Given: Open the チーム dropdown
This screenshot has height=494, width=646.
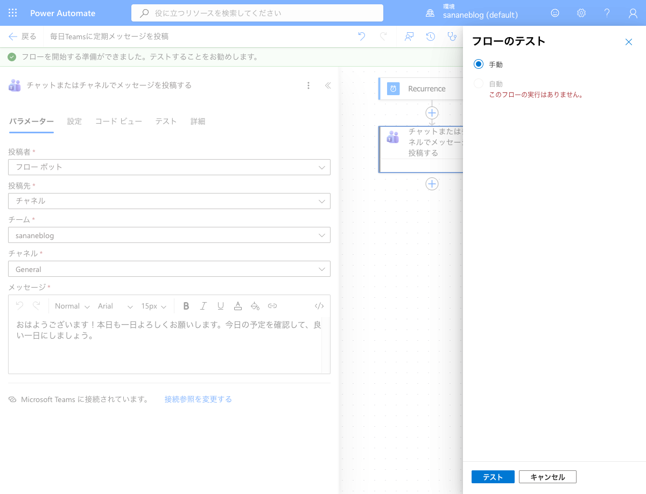Looking at the screenshot, I should click(x=169, y=235).
